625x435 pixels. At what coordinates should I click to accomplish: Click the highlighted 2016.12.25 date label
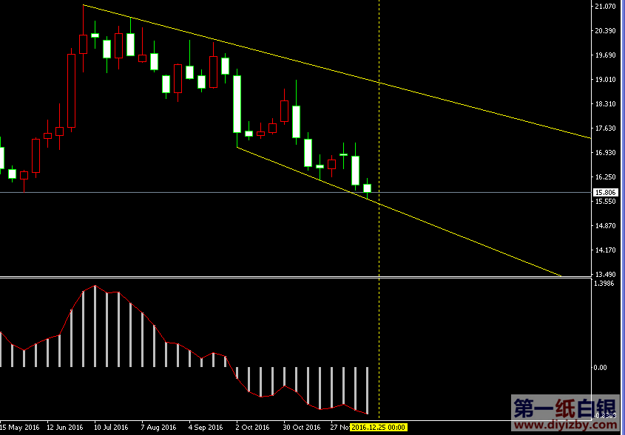point(378,428)
